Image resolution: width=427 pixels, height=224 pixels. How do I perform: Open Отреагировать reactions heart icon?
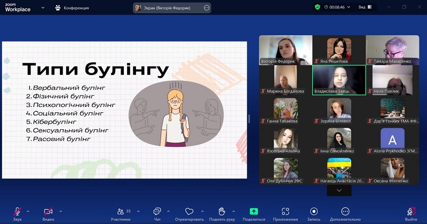coord(189,211)
